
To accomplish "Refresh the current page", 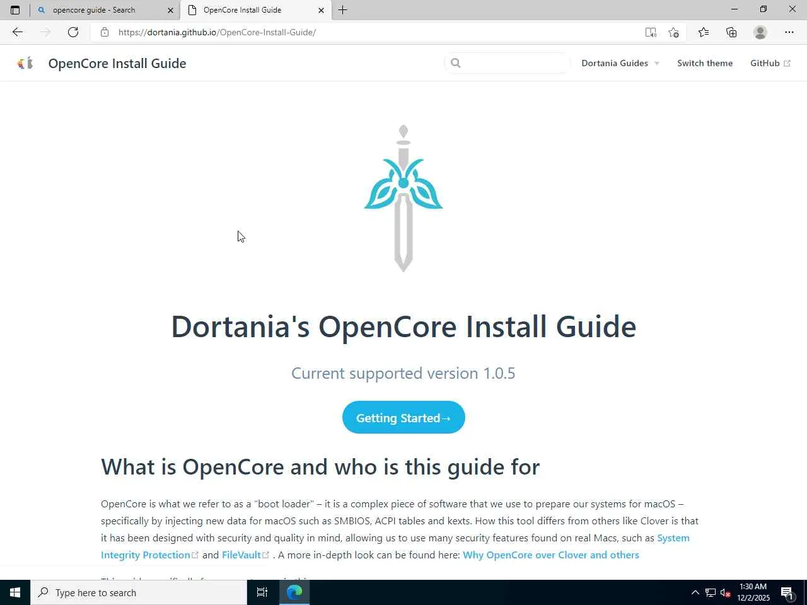I will coord(73,32).
